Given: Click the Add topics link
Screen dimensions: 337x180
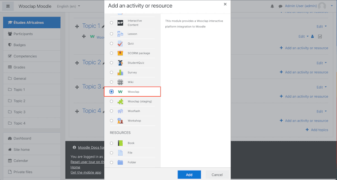Looking at the screenshot, I should pos(317,130).
